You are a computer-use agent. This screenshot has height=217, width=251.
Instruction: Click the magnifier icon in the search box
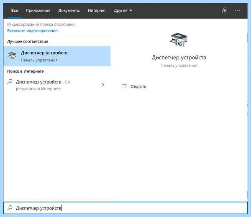(10, 208)
